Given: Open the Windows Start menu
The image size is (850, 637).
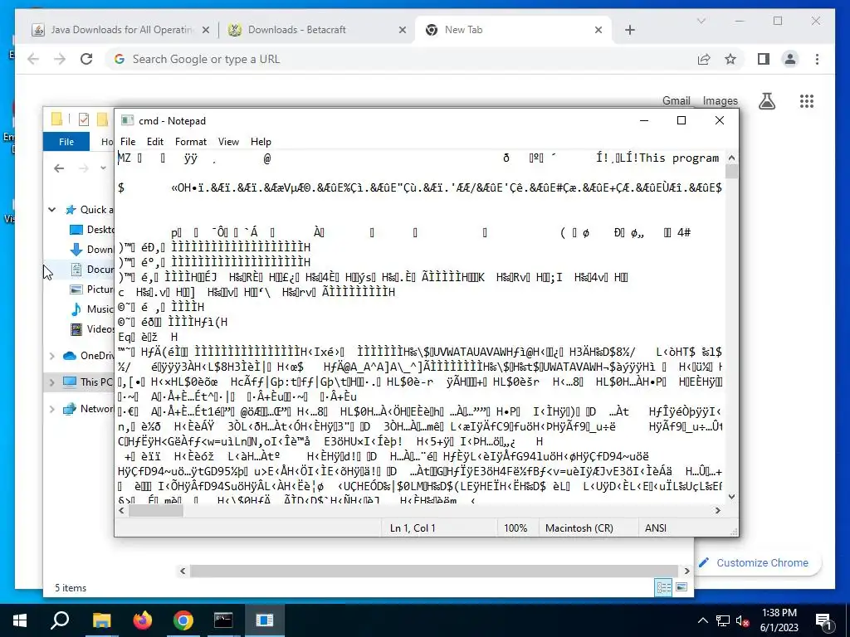Looking at the screenshot, I should [x=20, y=620].
